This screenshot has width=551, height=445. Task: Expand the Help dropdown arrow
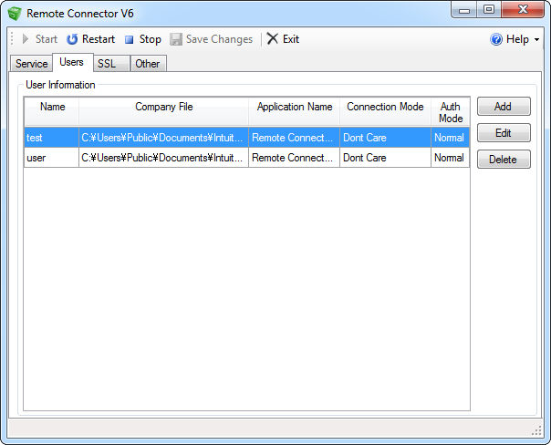tap(536, 40)
